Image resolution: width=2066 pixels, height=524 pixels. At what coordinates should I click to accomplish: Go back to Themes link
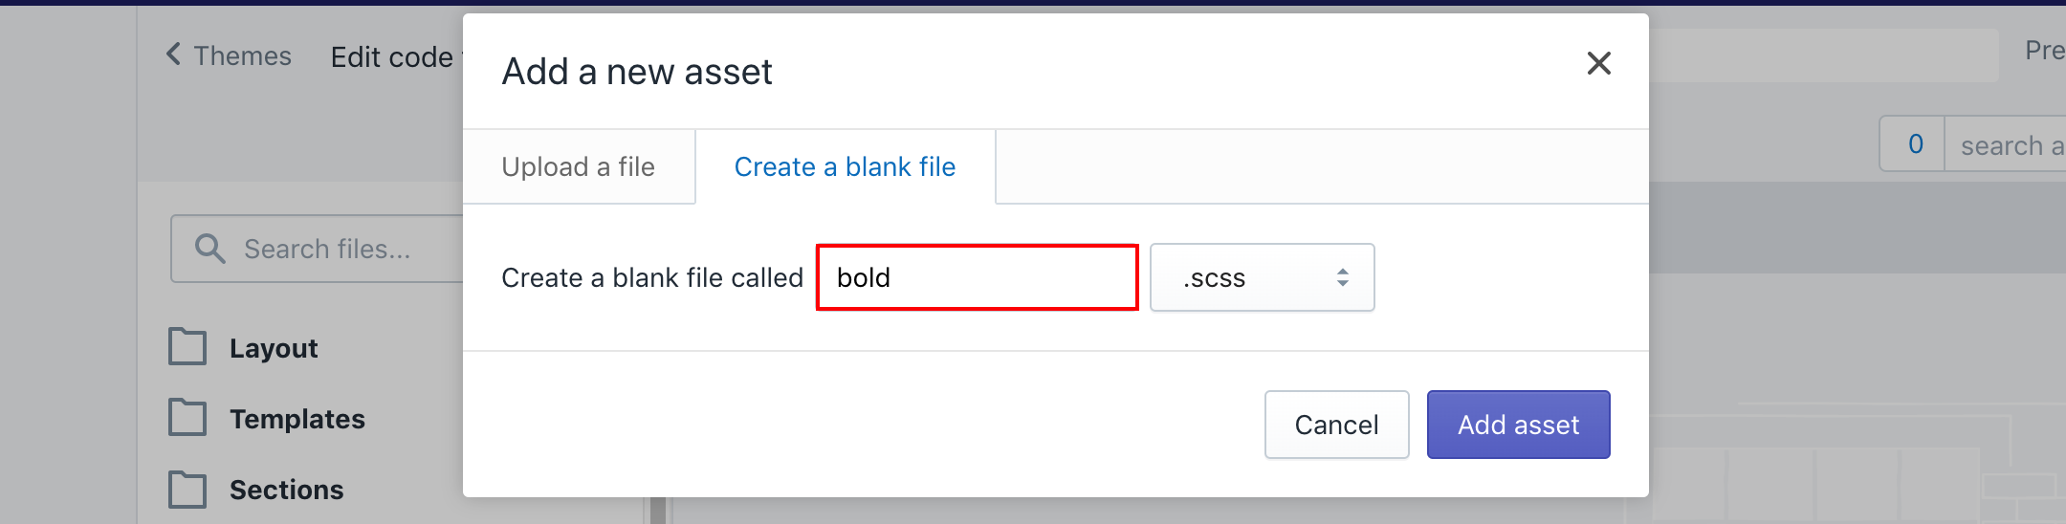tap(243, 55)
